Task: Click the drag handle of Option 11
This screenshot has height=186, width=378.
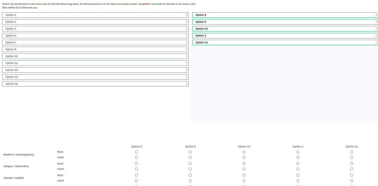Action: click(x=377, y=42)
